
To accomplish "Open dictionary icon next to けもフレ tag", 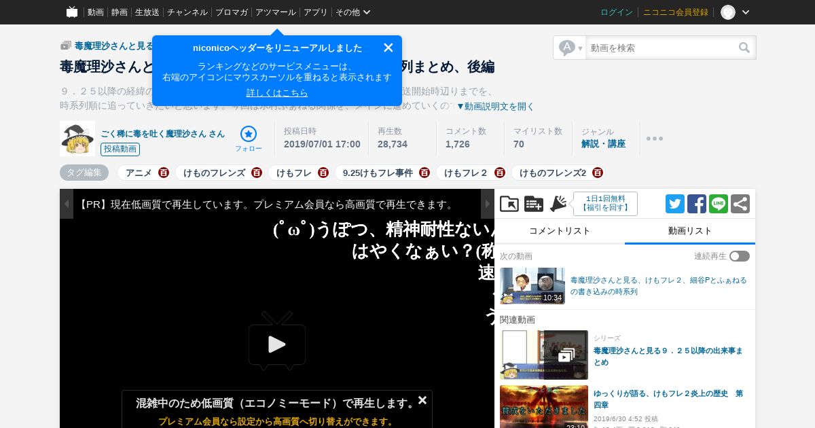I will (x=323, y=173).
